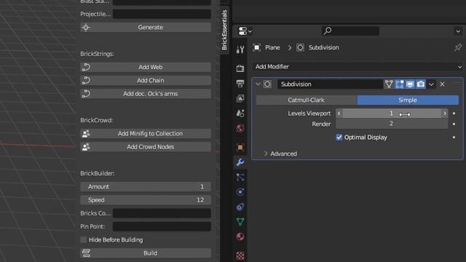Increase Levels Viewport with right arrow
This screenshot has height=262, width=466.
445,114
